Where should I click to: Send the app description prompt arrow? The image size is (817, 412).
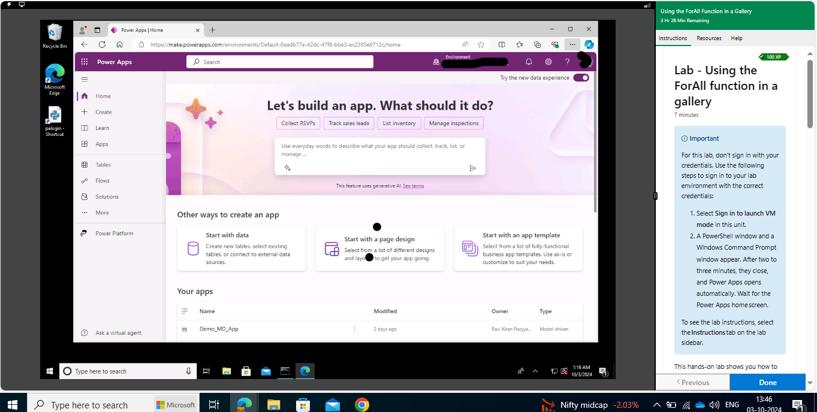pyautogui.click(x=473, y=168)
